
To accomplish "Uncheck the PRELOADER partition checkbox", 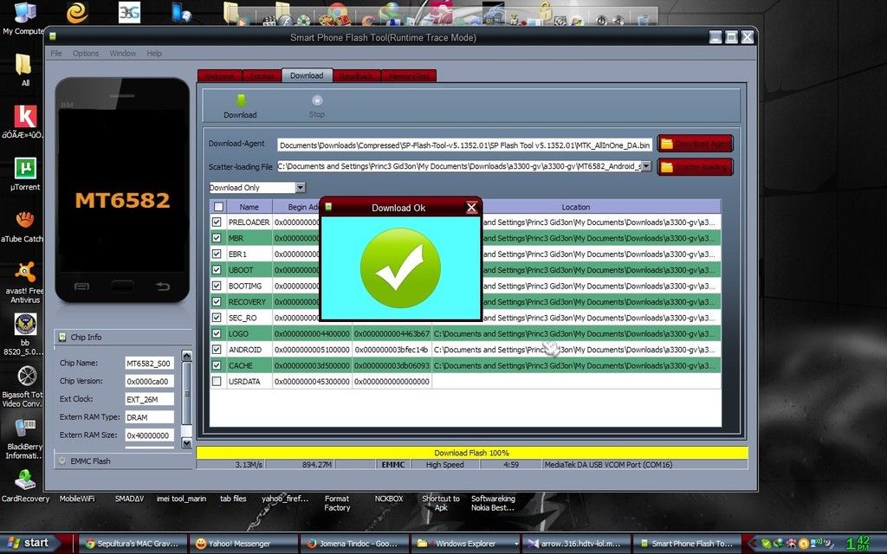I will point(217,222).
